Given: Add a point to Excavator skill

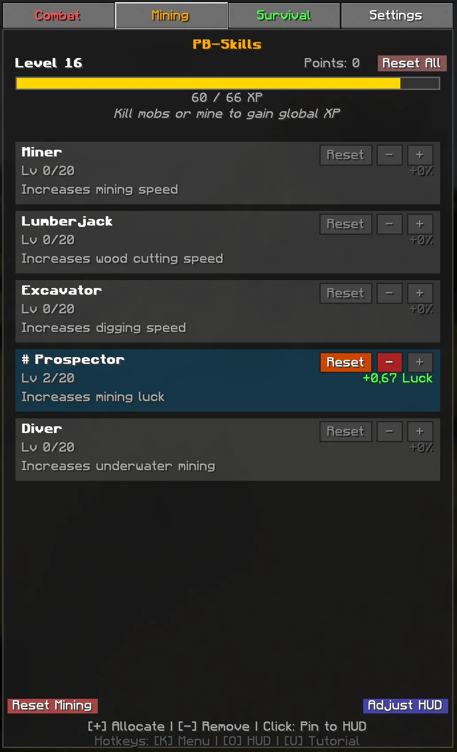Looking at the screenshot, I should pyautogui.click(x=420, y=293).
